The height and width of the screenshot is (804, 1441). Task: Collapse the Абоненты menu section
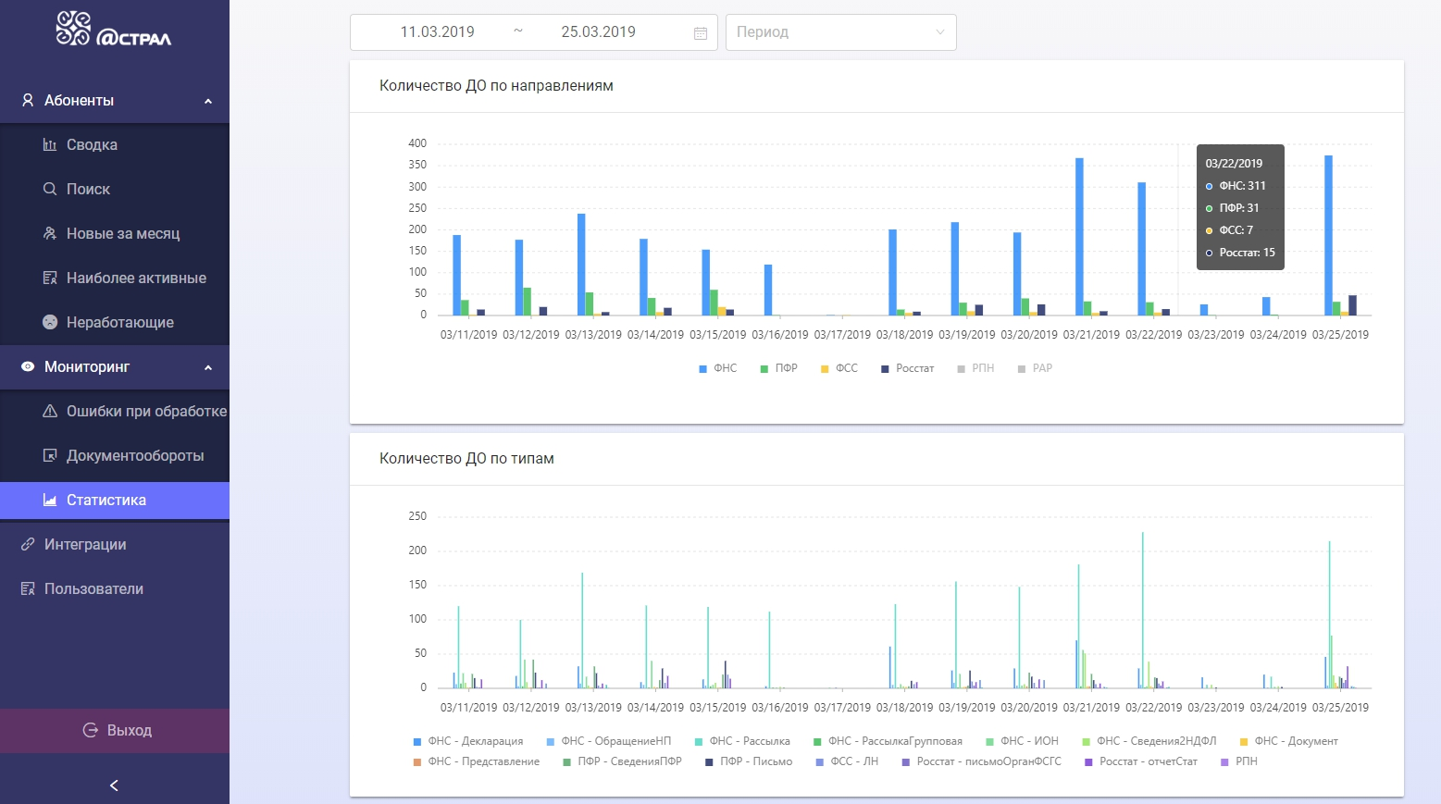coord(208,101)
